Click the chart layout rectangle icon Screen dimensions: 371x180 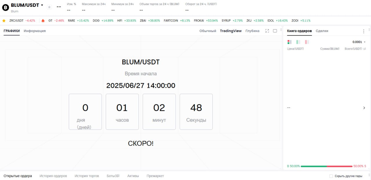point(275,31)
